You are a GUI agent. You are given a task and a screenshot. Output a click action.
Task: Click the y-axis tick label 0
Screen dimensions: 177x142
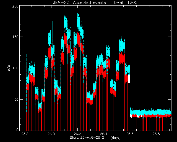17,130
